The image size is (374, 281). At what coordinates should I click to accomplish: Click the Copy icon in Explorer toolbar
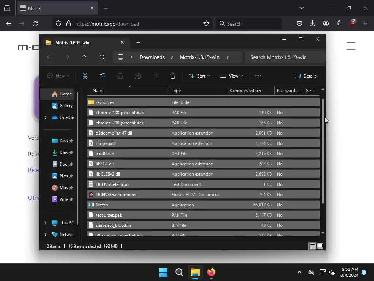[103, 76]
